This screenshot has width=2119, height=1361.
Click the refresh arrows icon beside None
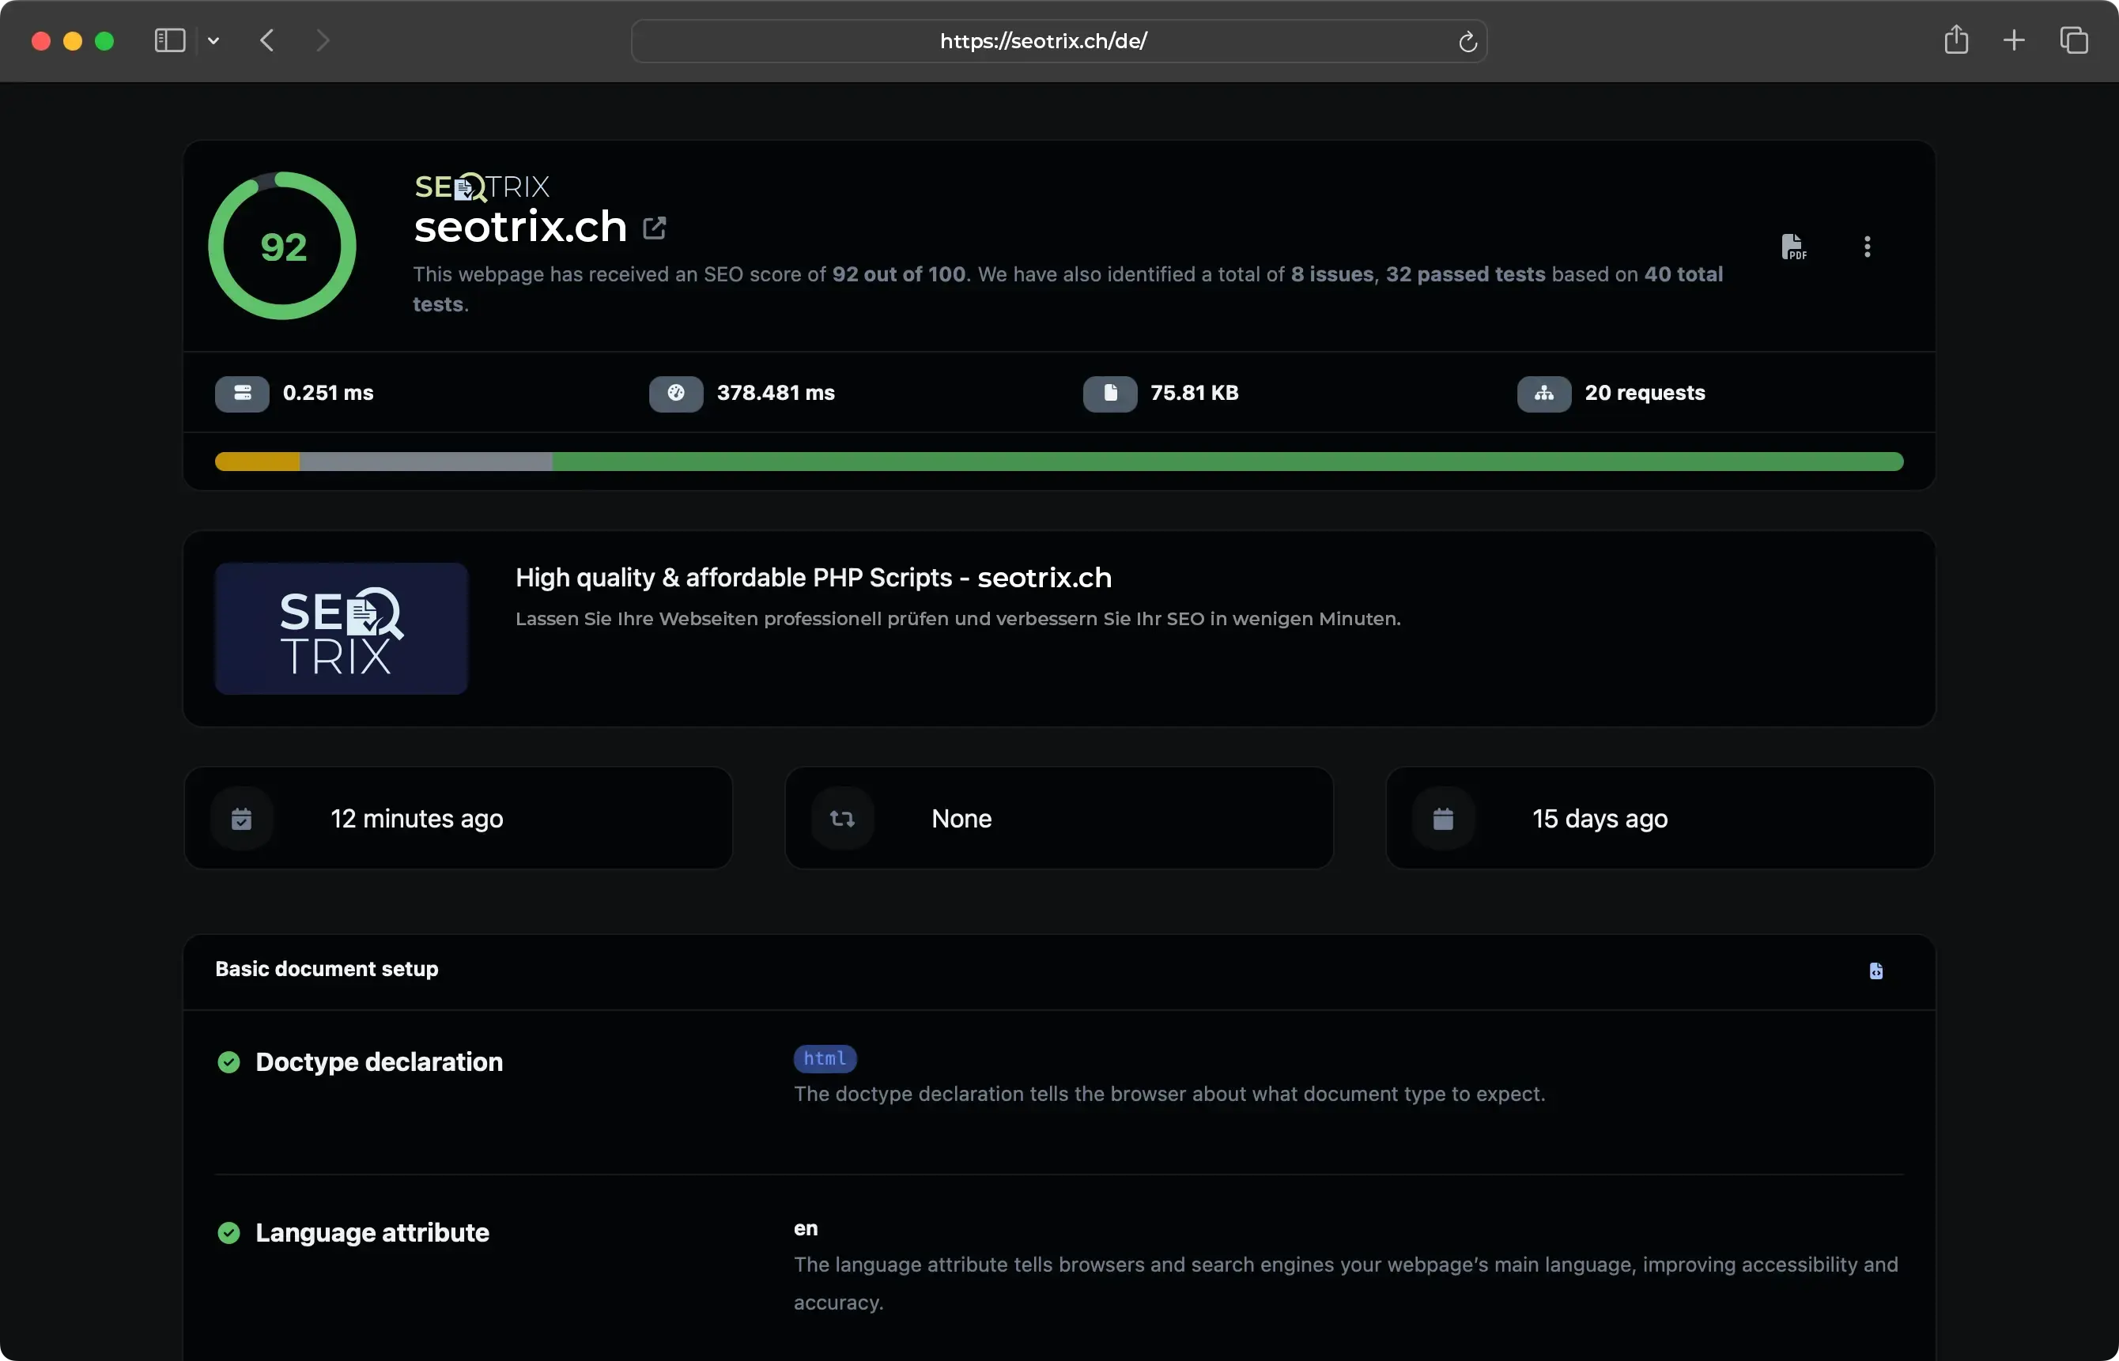[843, 820]
